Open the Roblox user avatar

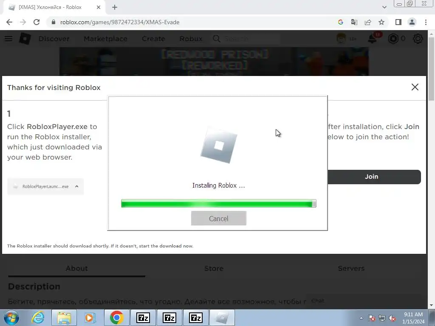pos(341,39)
